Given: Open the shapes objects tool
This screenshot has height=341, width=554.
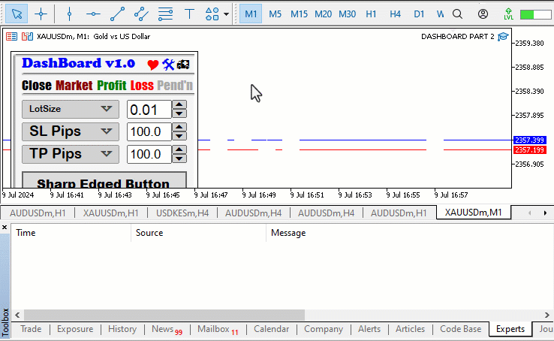Looking at the screenshot, I should coord(212,14).
